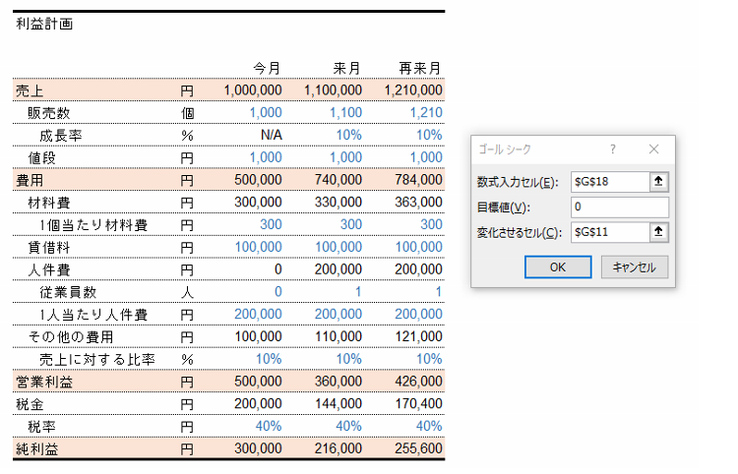Viewport: 738px width, 474px height.
Task: Select the 利益計画 title cell
Action: point(44,24)
